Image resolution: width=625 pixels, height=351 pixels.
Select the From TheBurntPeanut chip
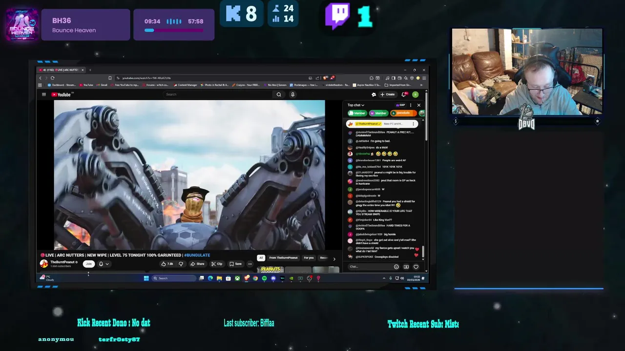tap(283, 258)
